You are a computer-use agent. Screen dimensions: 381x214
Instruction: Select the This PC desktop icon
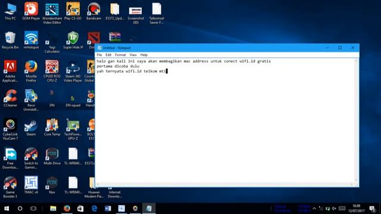10,11
